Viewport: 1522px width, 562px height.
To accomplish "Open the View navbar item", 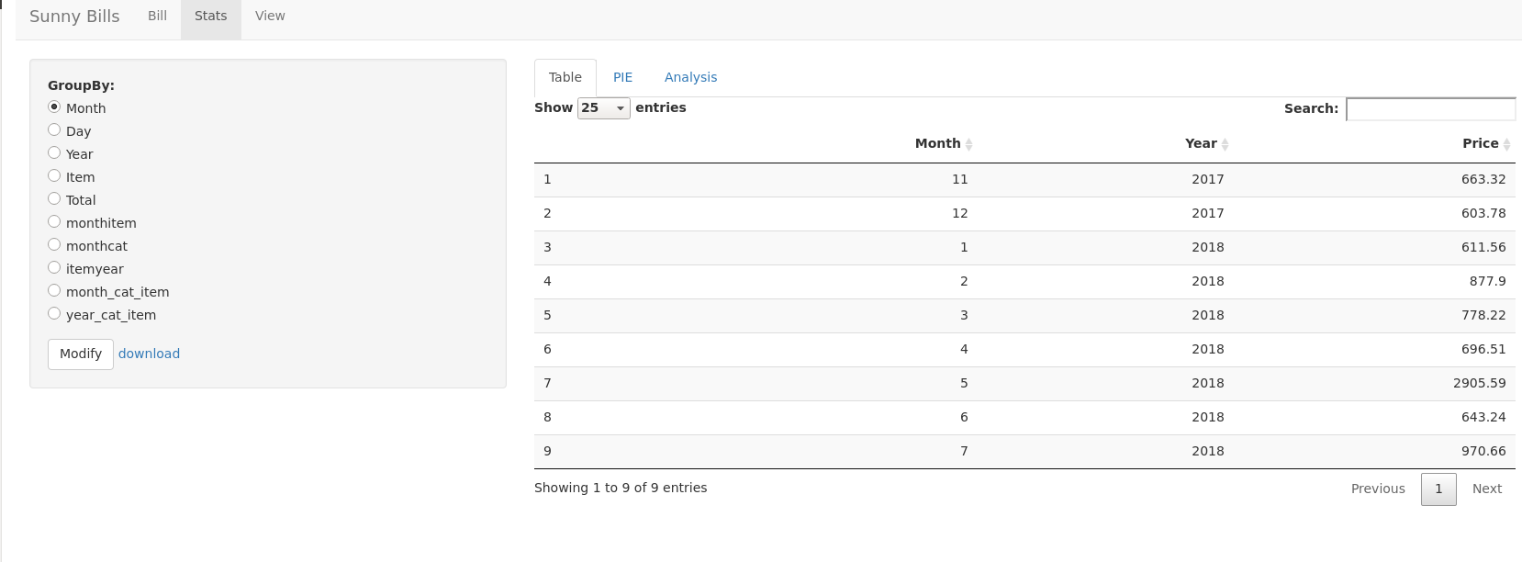I will point(270,16).
